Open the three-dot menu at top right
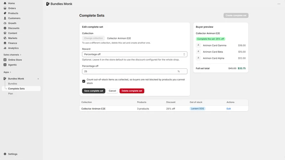 pos(279,4)
